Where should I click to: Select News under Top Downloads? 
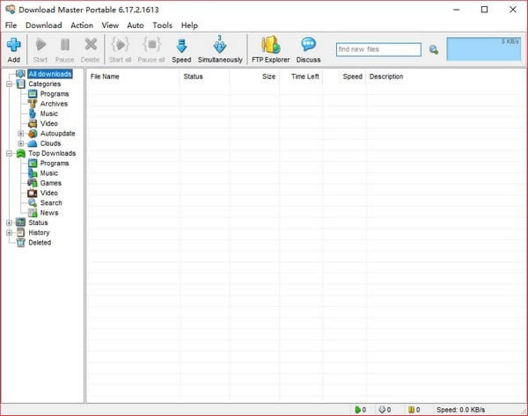48,213
